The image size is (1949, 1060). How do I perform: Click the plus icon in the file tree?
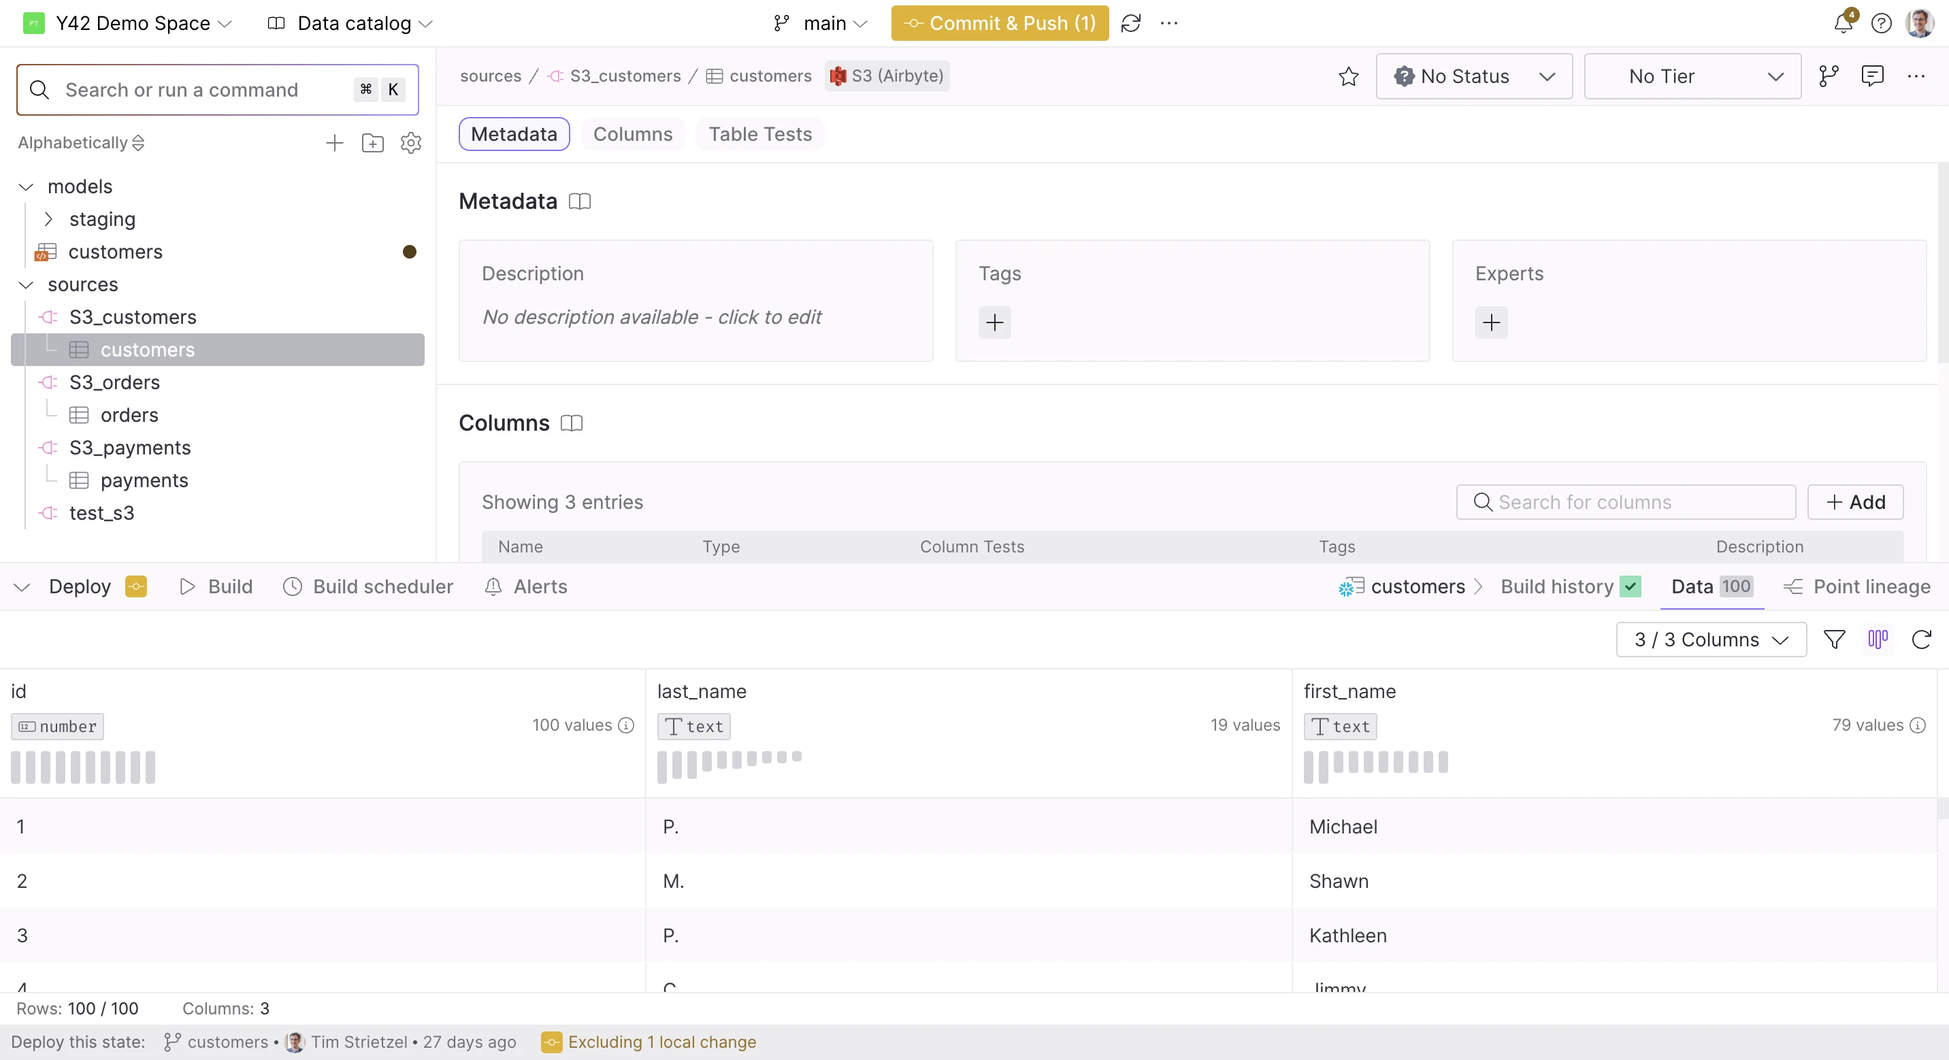click(334, 143)
